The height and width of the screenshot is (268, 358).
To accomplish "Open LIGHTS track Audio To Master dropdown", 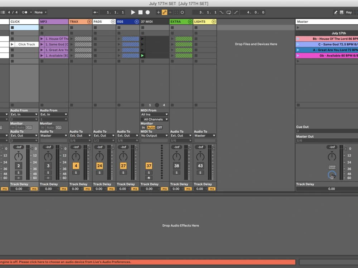I will 205,135.
